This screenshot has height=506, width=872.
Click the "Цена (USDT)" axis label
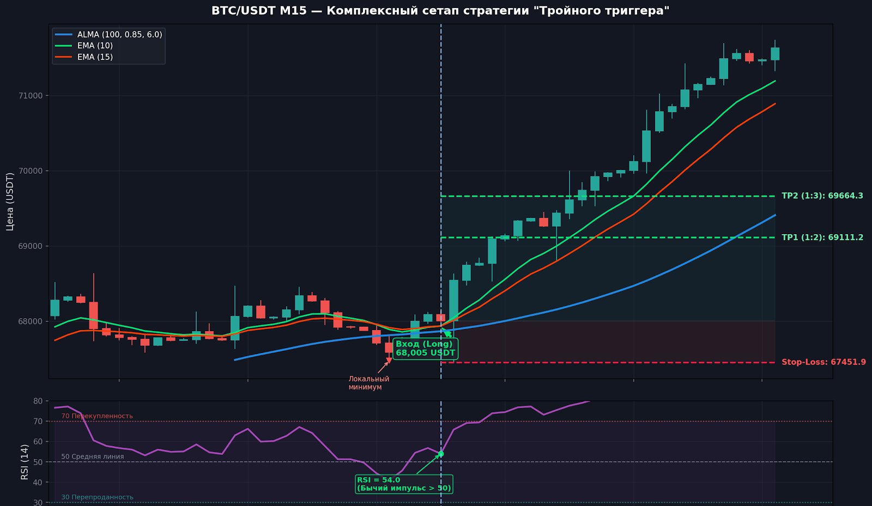coord(10,202)
